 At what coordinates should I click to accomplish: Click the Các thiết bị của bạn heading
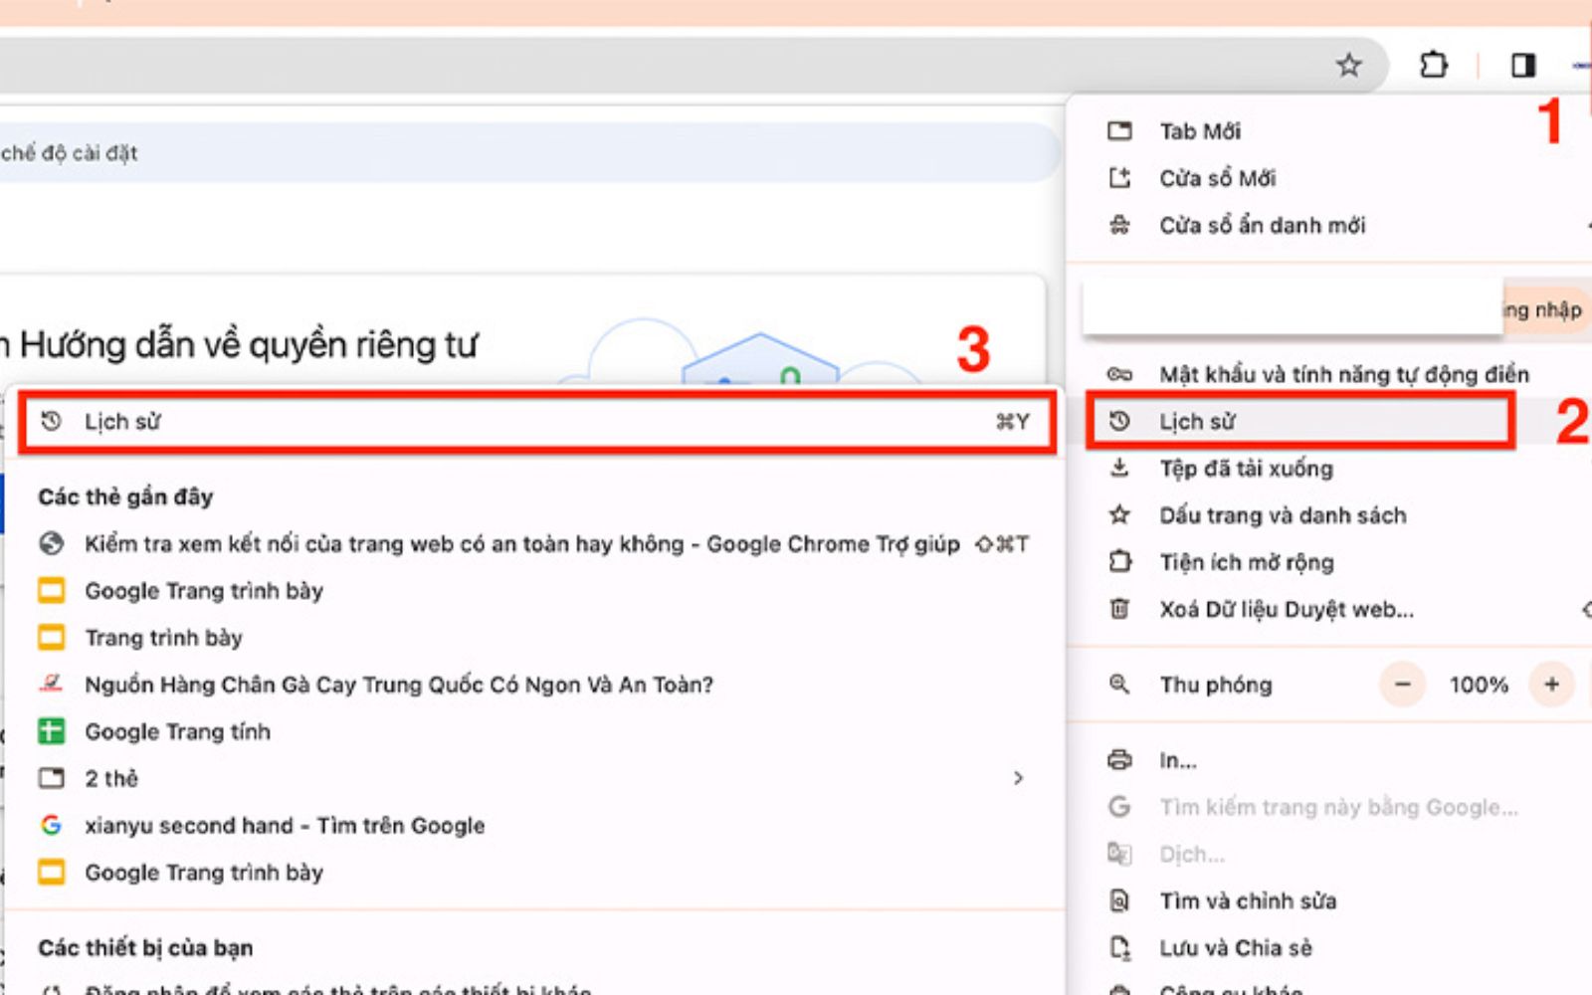tap(145, 947)
